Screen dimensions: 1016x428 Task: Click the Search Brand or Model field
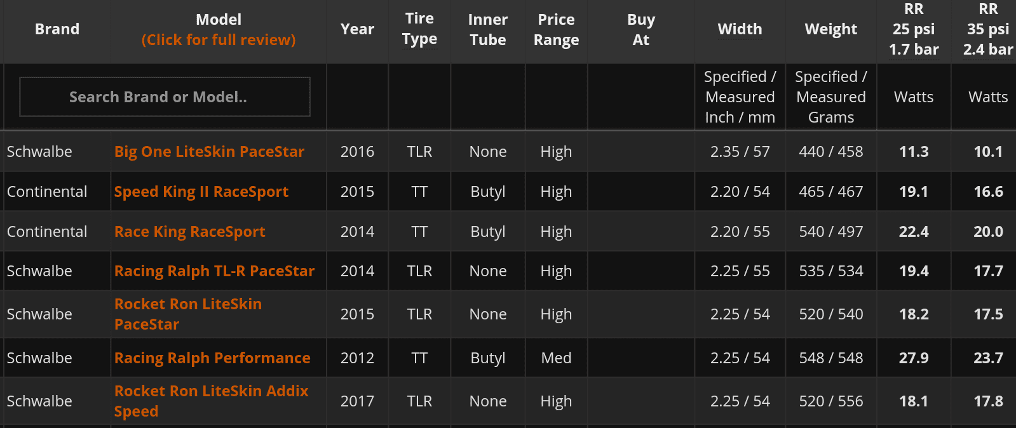tap(165, 97)
